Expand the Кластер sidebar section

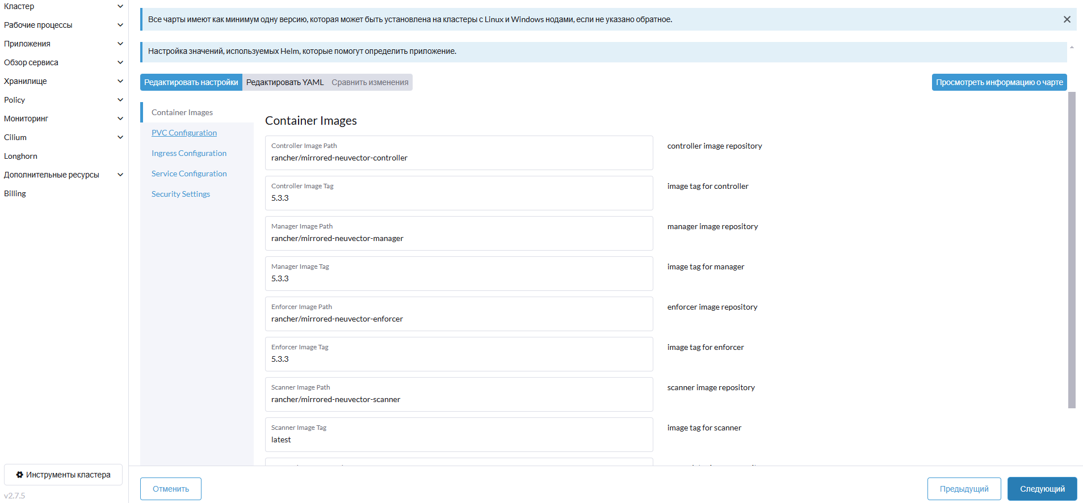point(120,6)
